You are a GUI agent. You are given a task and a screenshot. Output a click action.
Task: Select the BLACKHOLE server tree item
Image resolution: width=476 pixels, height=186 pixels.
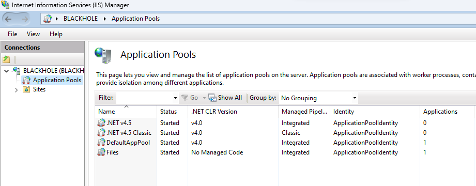pyautogui.click(x=53, y=71)
